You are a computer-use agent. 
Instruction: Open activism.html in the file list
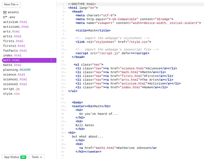point(15,22)
